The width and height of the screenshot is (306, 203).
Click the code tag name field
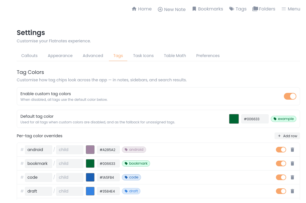pyautogui.click(x=39, y=177)
